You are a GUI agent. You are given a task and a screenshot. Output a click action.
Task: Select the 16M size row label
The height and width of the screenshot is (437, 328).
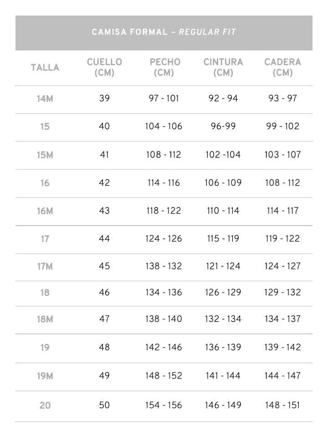coord(45,211)
